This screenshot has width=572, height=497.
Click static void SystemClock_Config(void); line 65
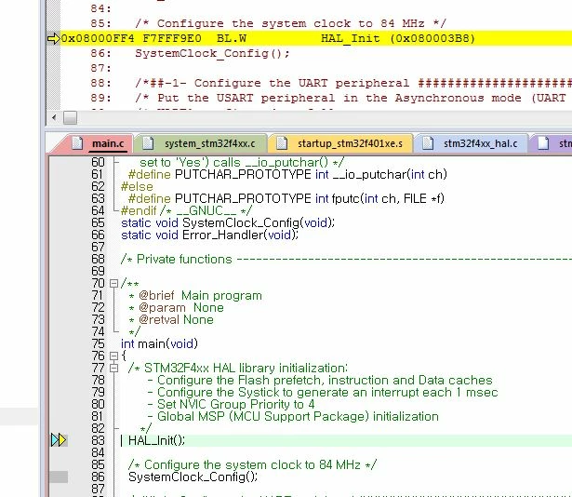coord(228,222)
